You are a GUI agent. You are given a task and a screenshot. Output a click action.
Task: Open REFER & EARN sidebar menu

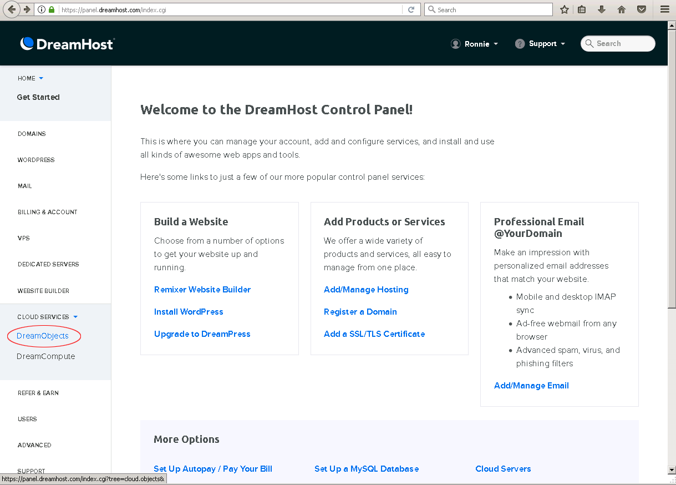pyautogui.click(x=38, y=393)
